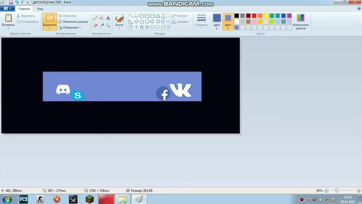Screen dimensions: 362x204
Task: Choose the Five-point star shape
Action: [141, 27]
